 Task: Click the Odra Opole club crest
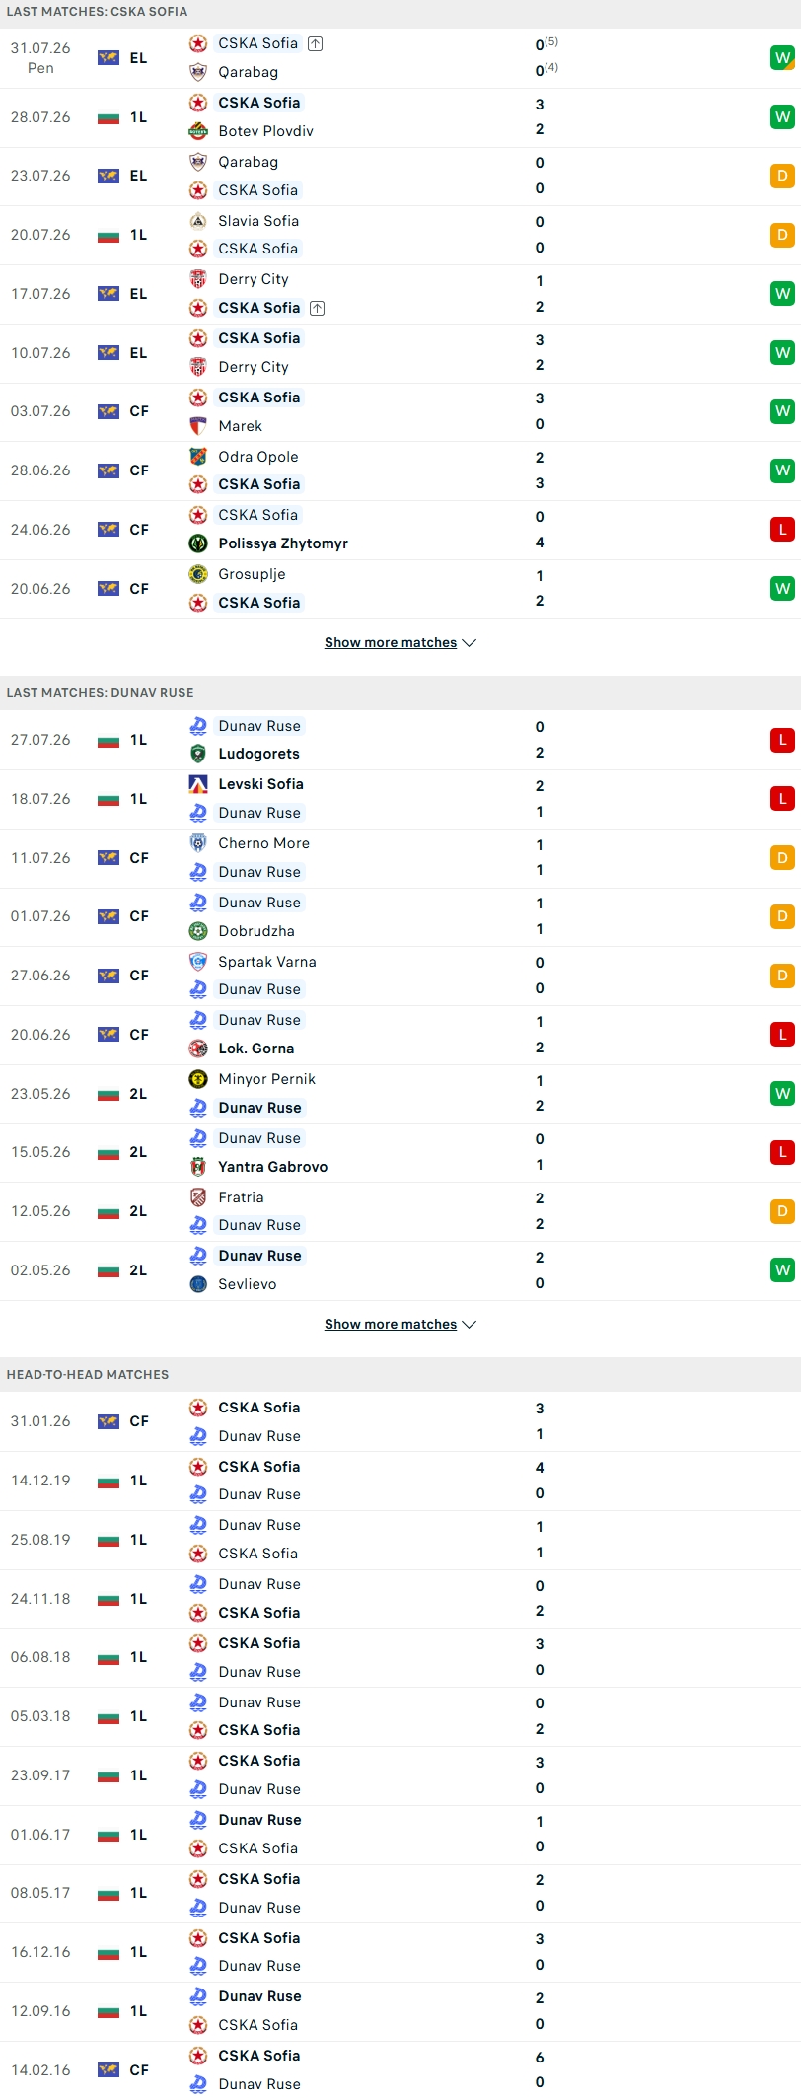click(198, 457)
